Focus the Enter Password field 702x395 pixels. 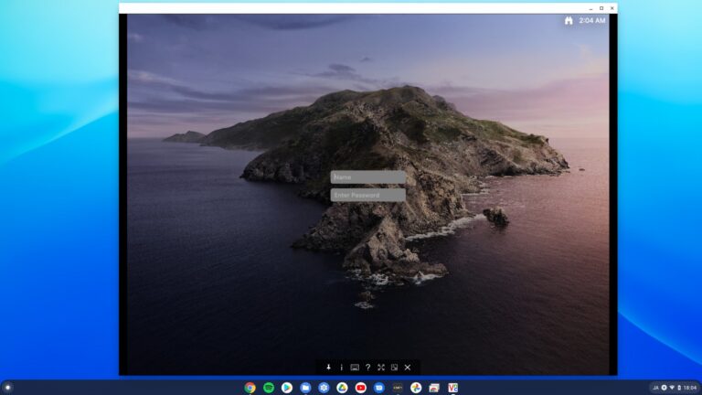368,195
